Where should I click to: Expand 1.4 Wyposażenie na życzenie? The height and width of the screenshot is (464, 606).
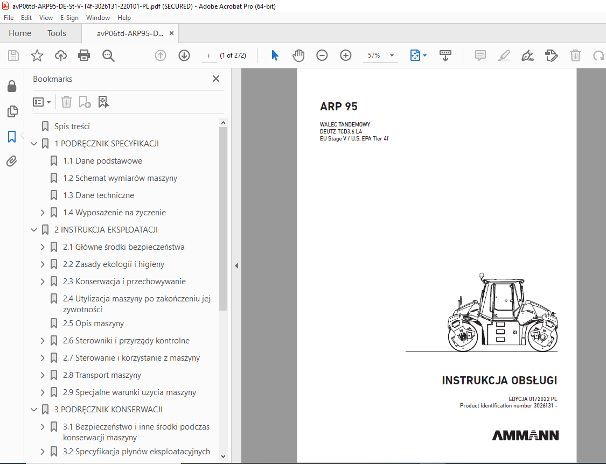[x=43, y=213]
